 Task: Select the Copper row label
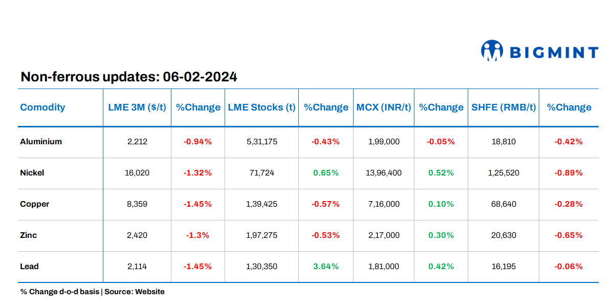pos(35,204)
